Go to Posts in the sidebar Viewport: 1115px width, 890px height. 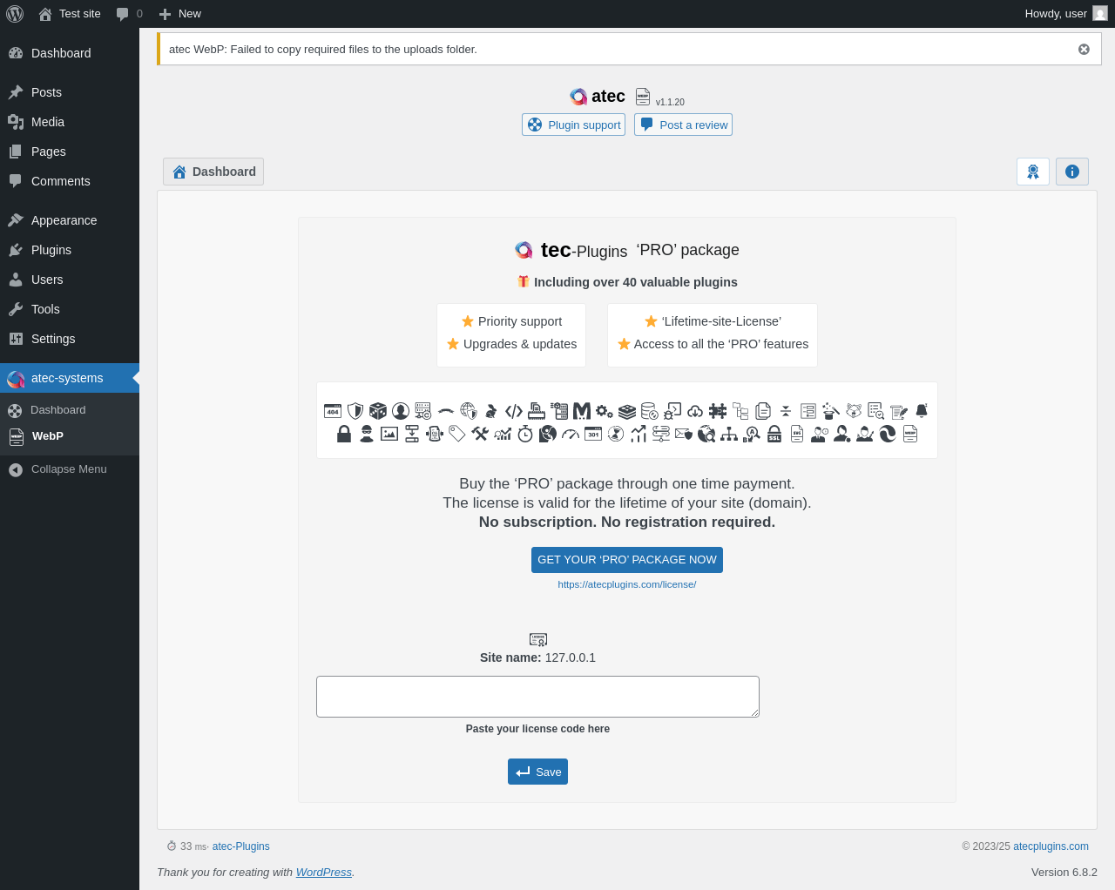tap(70, 92)
